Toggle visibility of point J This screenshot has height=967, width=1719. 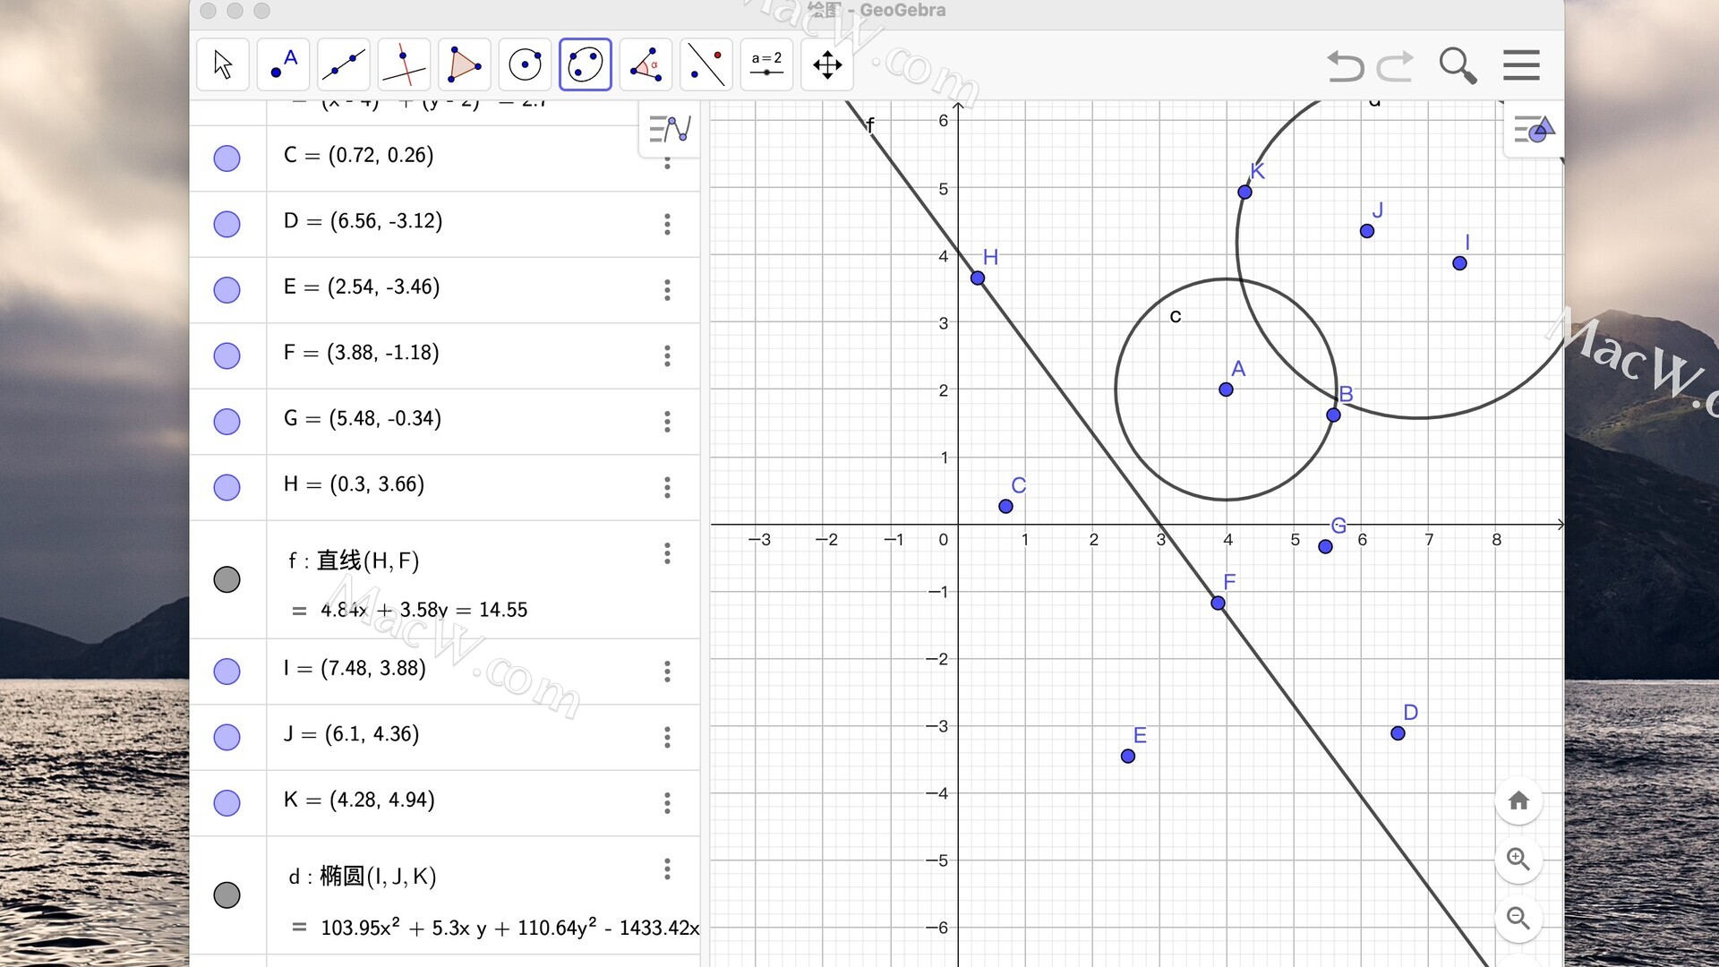227,737
